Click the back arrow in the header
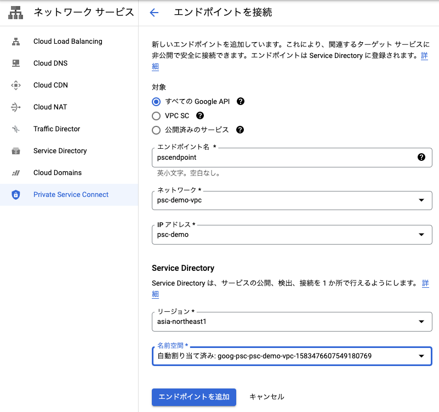 (154, 13)
